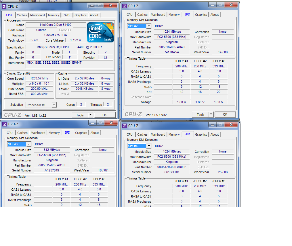292x246 pixels.
Task: Click Tools button in the CPU window
Action: click(x=80, y=115)
